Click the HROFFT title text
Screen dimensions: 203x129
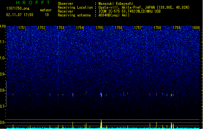point(33,3)
